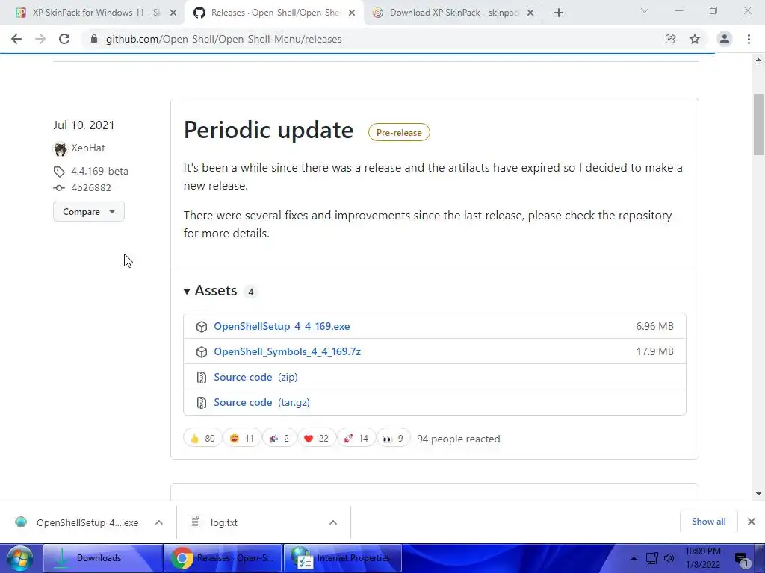Click the laugh reaction 11
The width and height of the screenshot is (765, 573).
click(x=242, y=439)
